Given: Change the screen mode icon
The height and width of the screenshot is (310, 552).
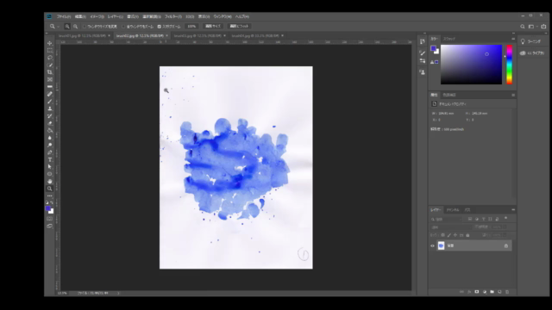Looking at the screenshot, I should (x=50, y=226).
